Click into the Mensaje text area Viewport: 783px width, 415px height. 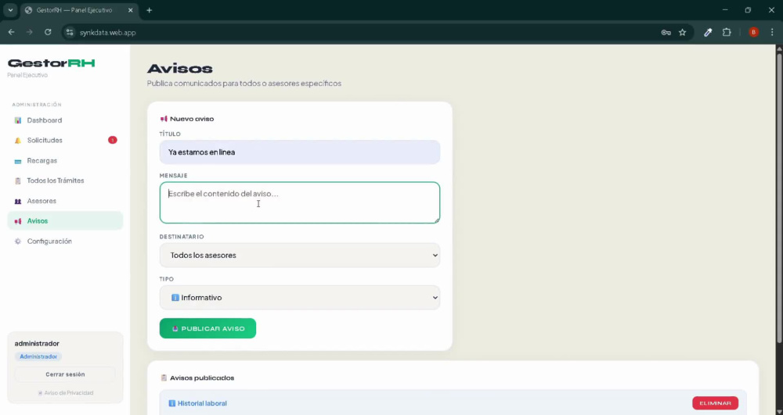(300, 202)
